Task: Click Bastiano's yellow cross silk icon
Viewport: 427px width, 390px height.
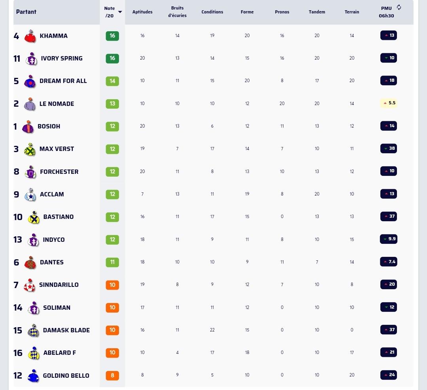Action: pyautogui.click(x=34, y=217)
